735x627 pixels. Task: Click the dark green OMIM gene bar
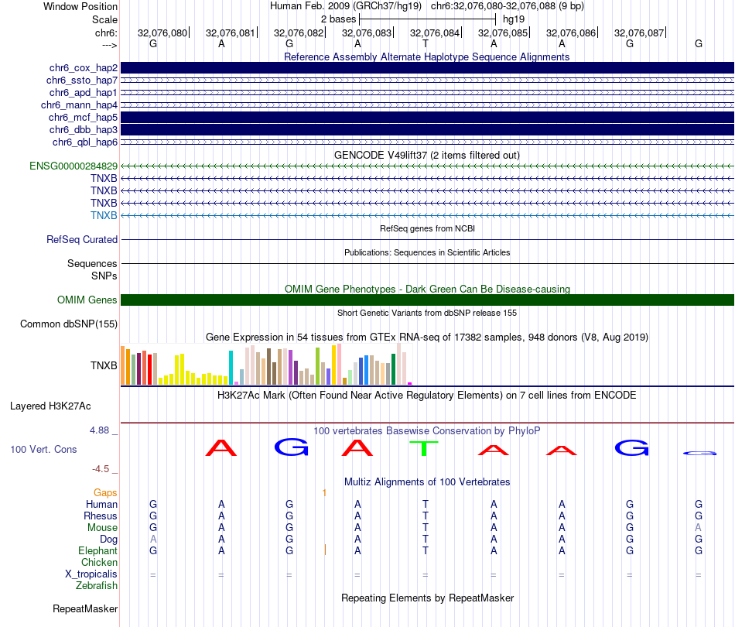click(x=427, y=300)
